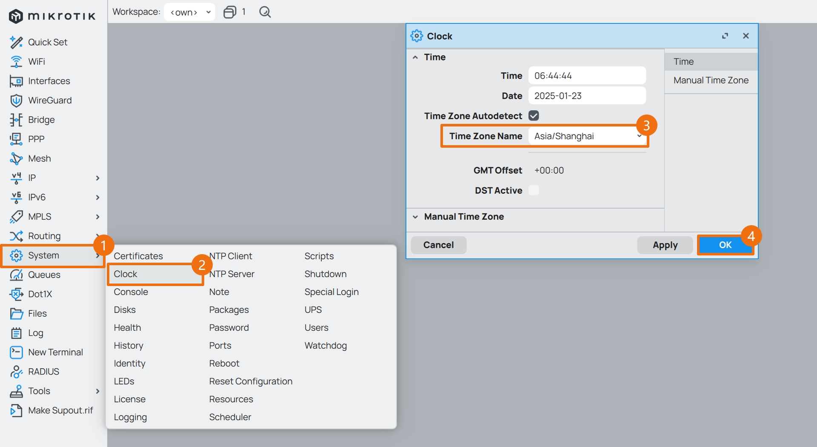Click the Time input field
The width and height of the screenshot is (817, 447).
coord(587,76)
